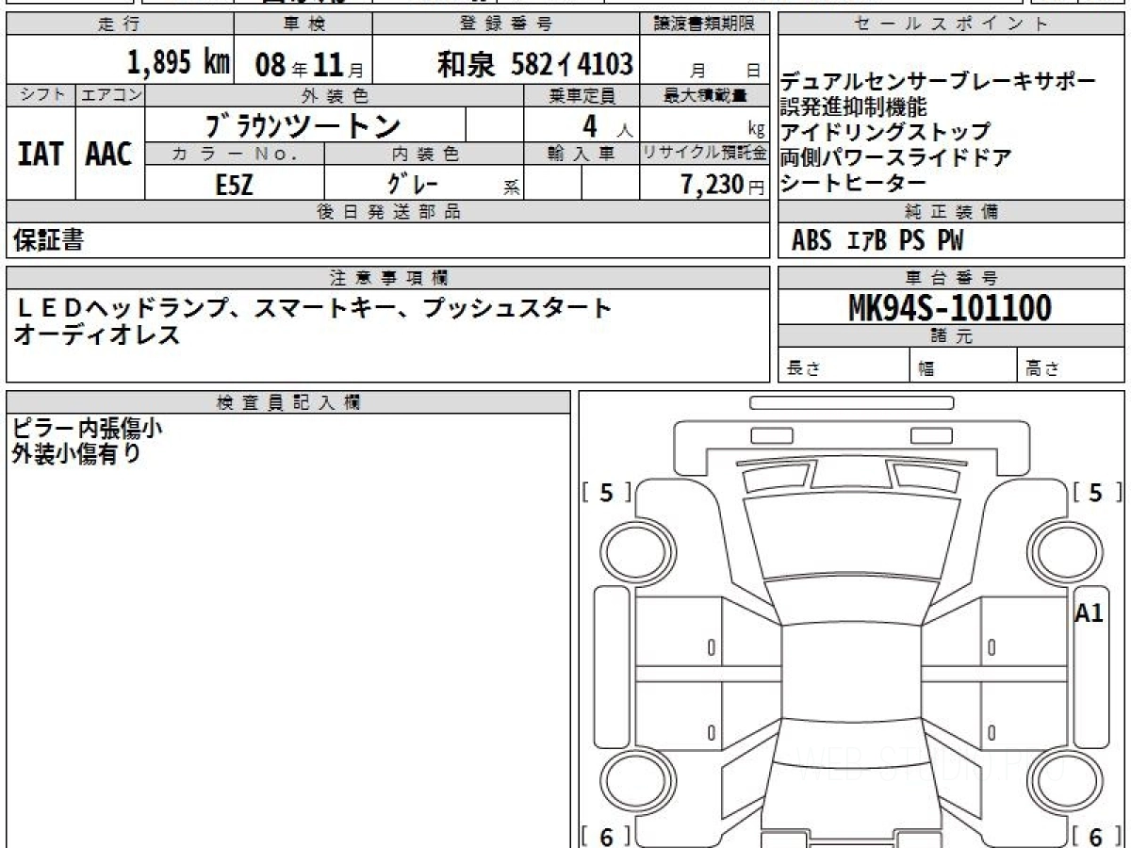Select the 純正装備 header
This screenshot has width=1131, height=848.
pos(951,212)
